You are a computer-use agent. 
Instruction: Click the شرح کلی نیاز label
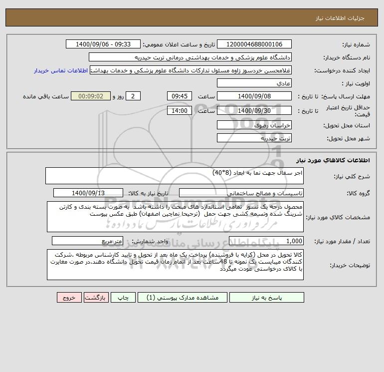[352, 176]
